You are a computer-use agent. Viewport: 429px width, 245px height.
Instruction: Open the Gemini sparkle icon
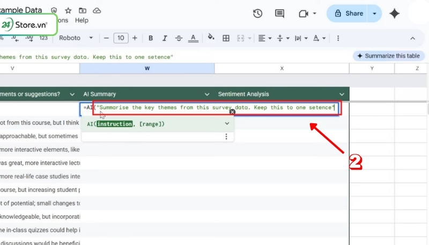394,13
